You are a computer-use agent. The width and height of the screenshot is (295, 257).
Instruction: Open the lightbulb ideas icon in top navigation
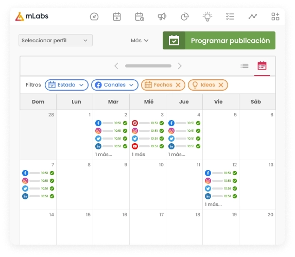[x=207, y=16]
